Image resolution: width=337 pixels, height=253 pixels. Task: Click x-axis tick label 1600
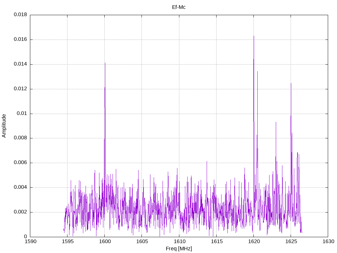tap(105, 241)
